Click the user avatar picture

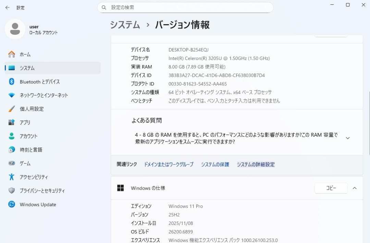15,29
